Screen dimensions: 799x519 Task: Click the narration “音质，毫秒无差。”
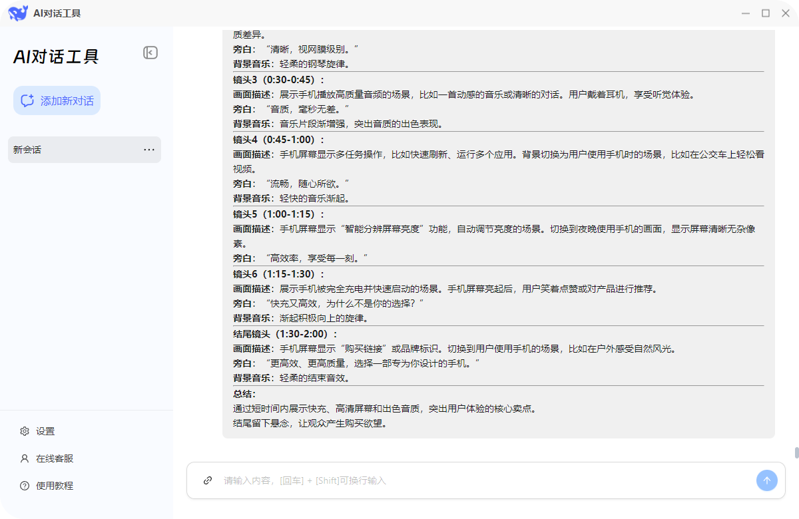pos(307,109)
